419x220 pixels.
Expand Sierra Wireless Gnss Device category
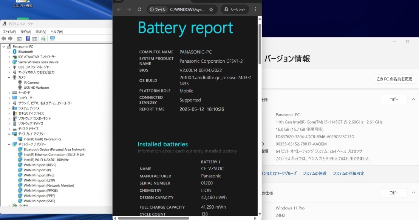point(9,62)
